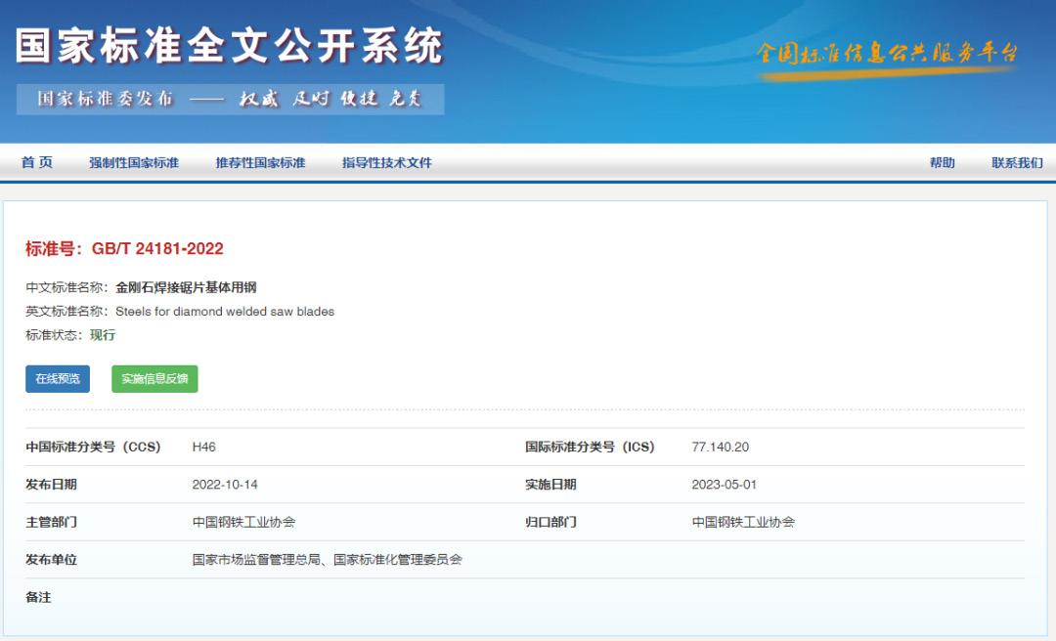Viewport: 1056px width, 641px height.
Task: Click the implementation date 2023-05-01
Action: pyautogui.click(x=724, y=485)
